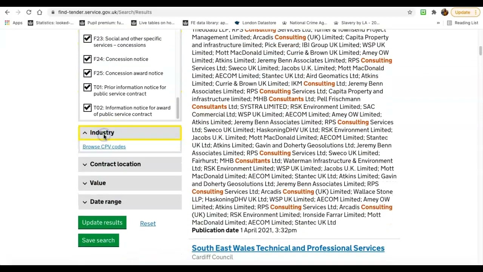Click the Reset filters link
This screenshot has width=483, height=272.
pos(148,224)
